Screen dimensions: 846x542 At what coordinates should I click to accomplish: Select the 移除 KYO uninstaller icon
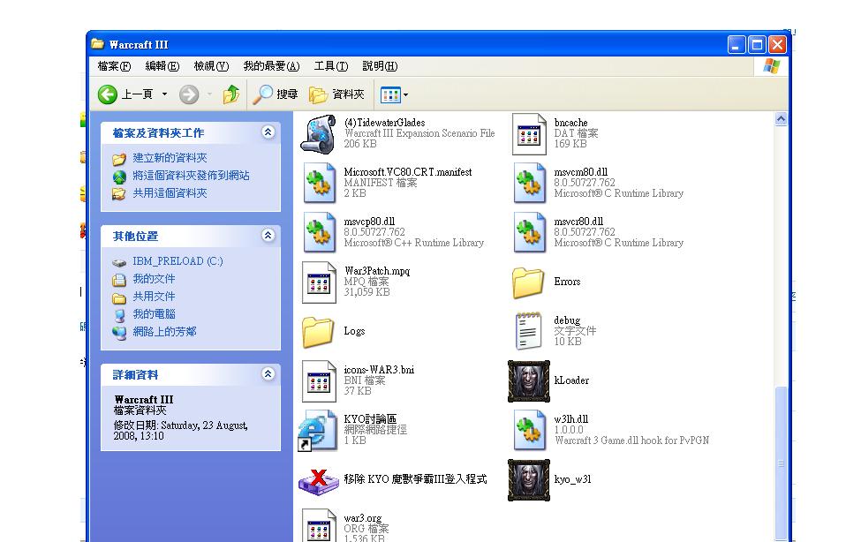pyautogui.click(x=318, y=480)
